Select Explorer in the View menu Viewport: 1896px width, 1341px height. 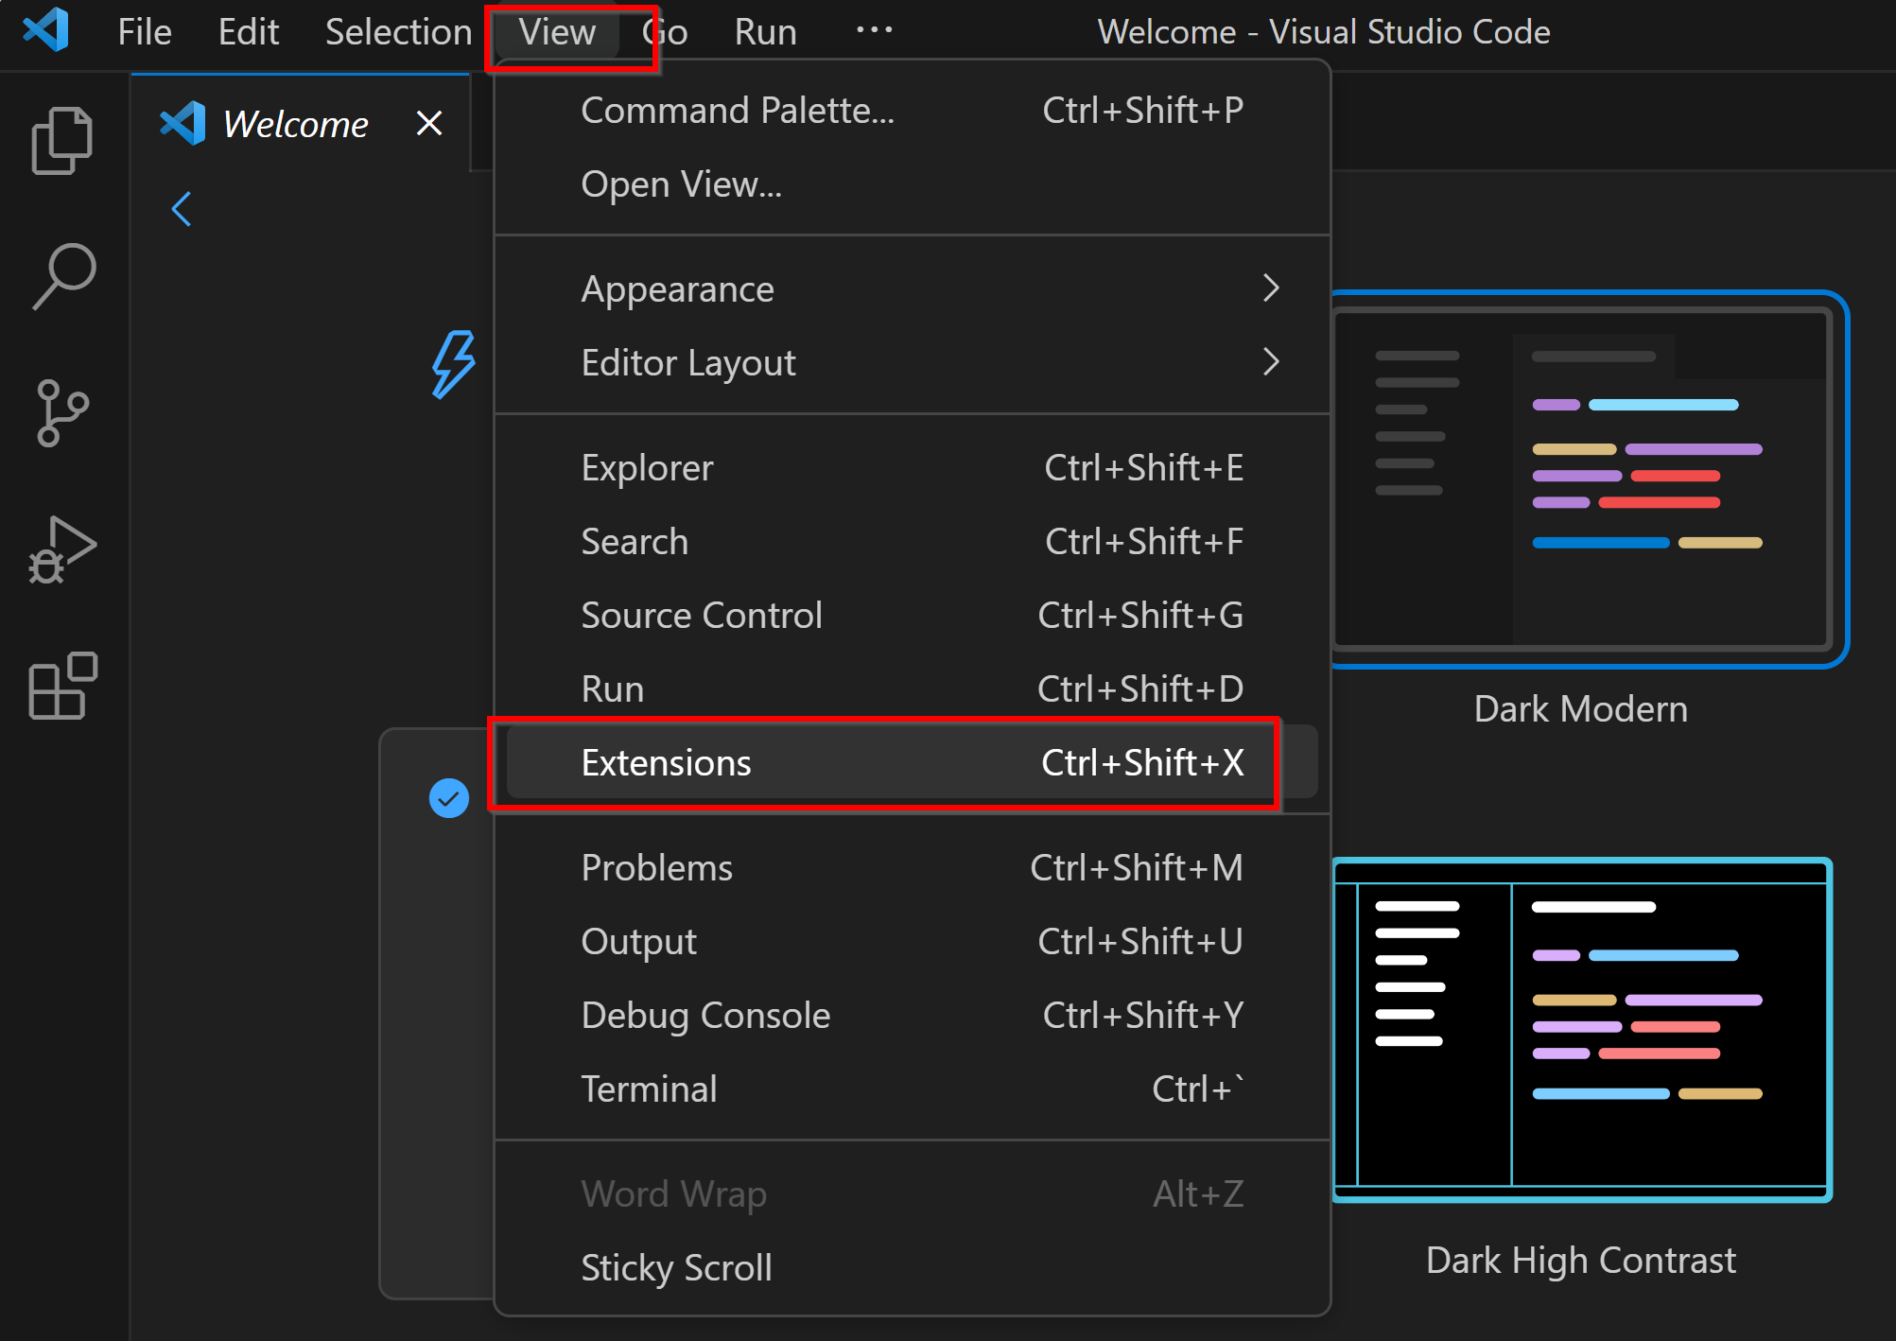coord(913,467)
